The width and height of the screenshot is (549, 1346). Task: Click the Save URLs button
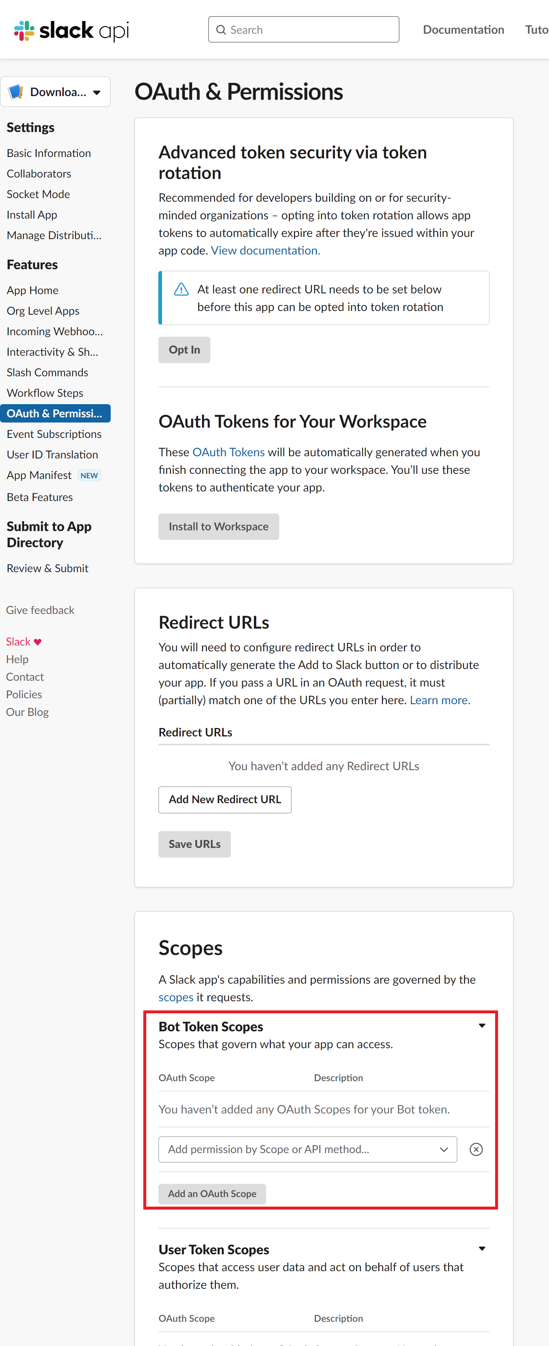tap(194, 844)
